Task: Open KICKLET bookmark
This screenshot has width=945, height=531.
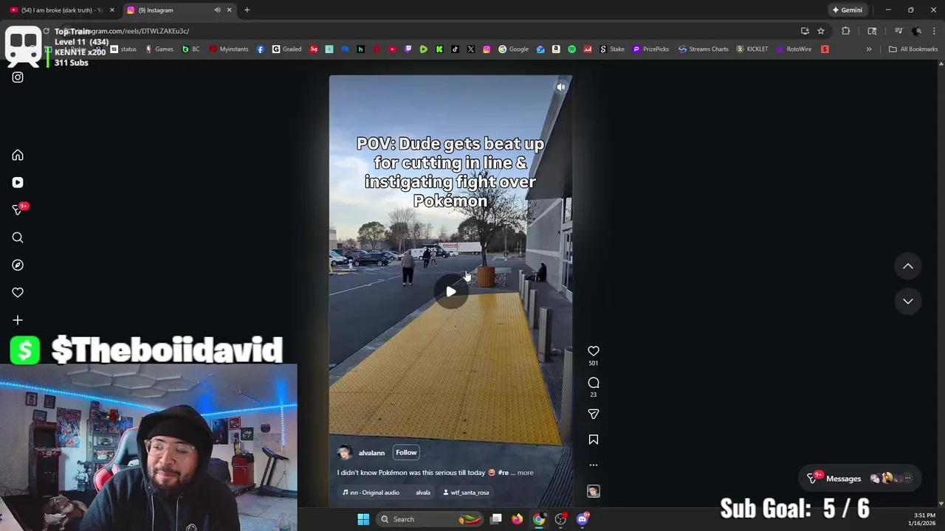Action: (752, 49)
